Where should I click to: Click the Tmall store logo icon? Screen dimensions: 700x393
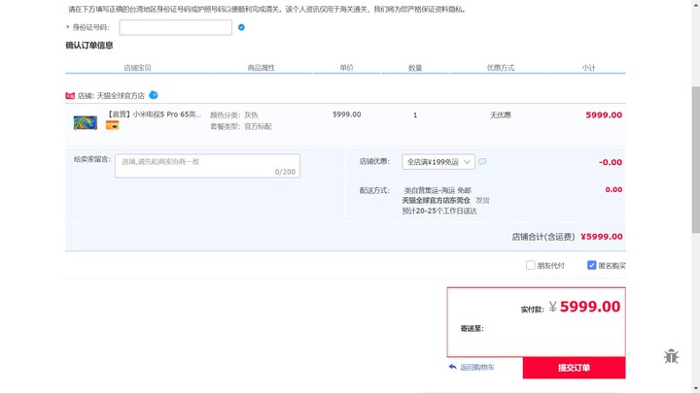(x=70, y=95)
